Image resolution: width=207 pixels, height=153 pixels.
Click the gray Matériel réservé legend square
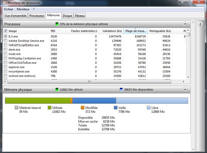pyautogui.click(x=17, y=108)
